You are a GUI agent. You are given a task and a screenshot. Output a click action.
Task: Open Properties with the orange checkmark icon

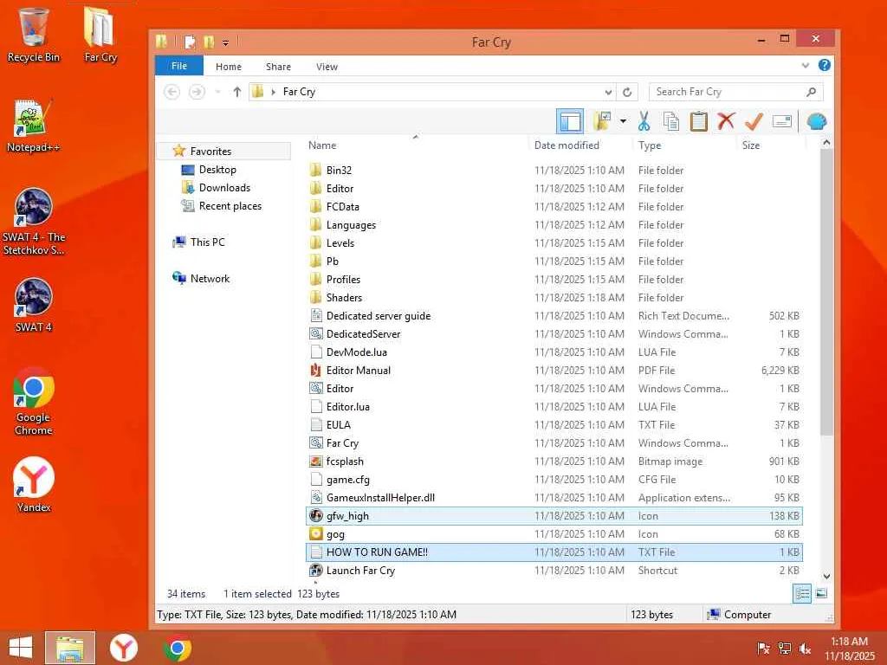click(754, 121)
